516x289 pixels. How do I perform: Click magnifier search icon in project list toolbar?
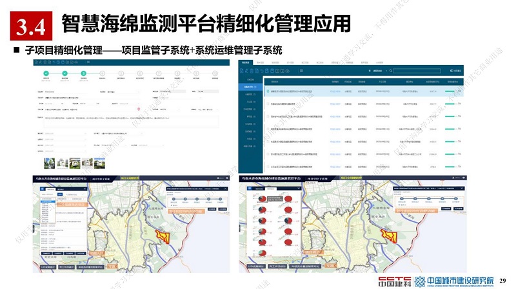tap(391, 71)
